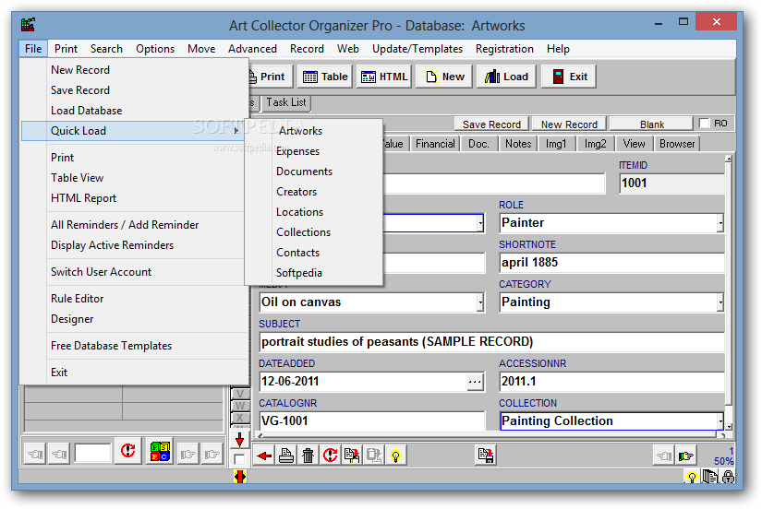762x509 pixels.
Task: Open the Options menu
Action: tap(155, 49)
